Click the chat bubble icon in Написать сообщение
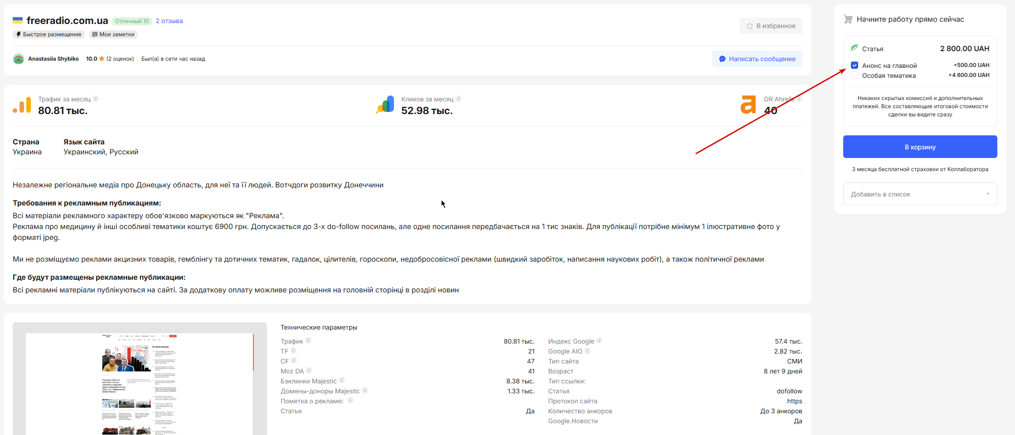 pyautogui.click(x=722, y=59)
